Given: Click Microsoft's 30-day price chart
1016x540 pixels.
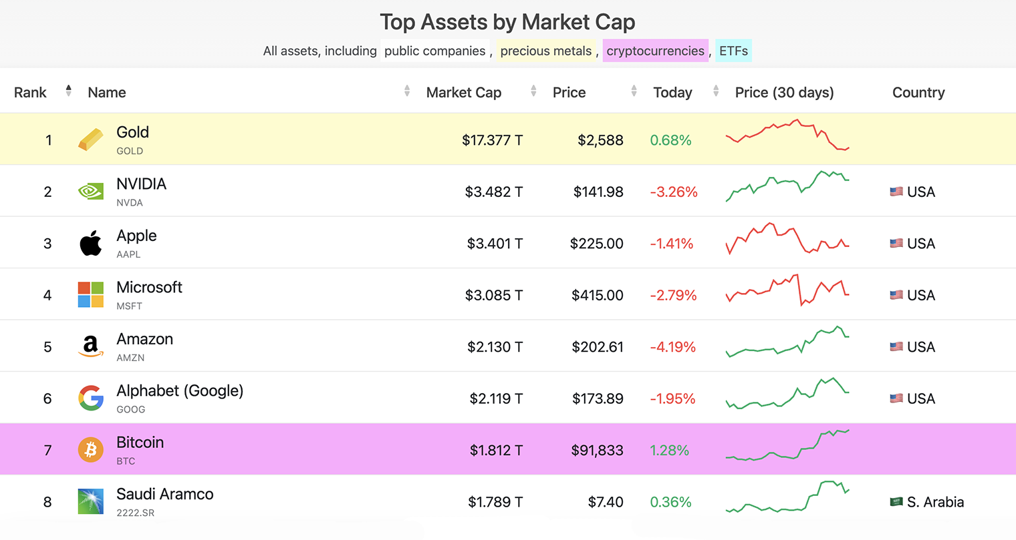Looking at the screenshot, I should click(787, 289).
